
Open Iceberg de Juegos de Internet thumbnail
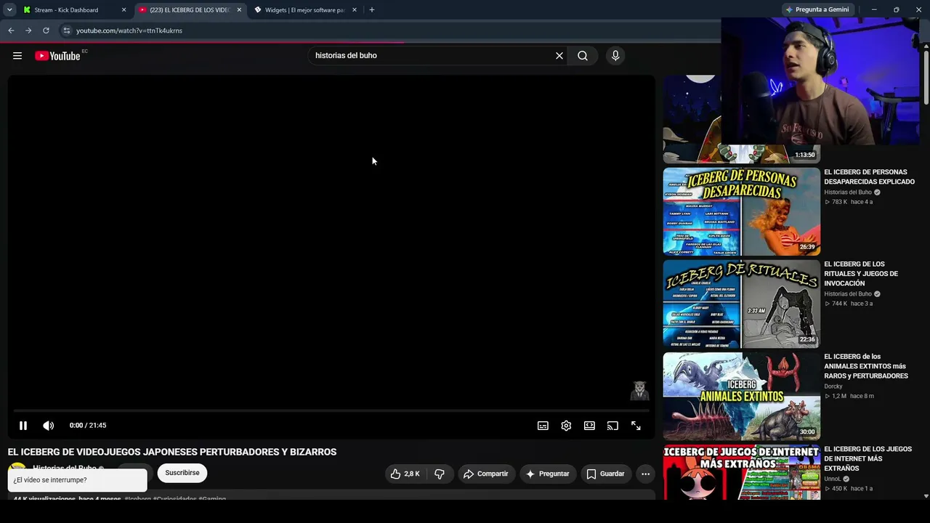(x=742, y=472)
